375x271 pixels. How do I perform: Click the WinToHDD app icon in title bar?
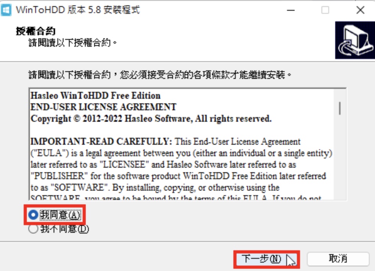(x=6, y=10)
